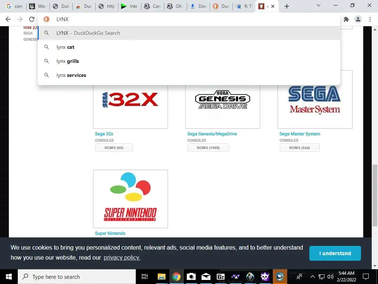Open Chrome three-dot menu
The image size is (378, 284).
[370, 19]
